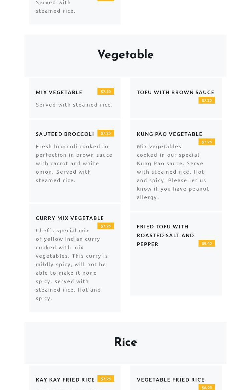Open the Sauteed Broccoli item
Image resolution: width=251 pixels, height=390 pixels.
coord(65,134)
